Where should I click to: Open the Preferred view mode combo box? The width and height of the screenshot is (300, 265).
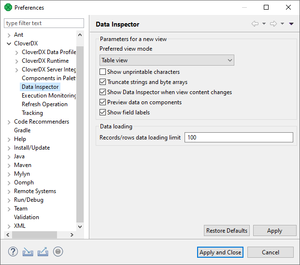point(167,60)
